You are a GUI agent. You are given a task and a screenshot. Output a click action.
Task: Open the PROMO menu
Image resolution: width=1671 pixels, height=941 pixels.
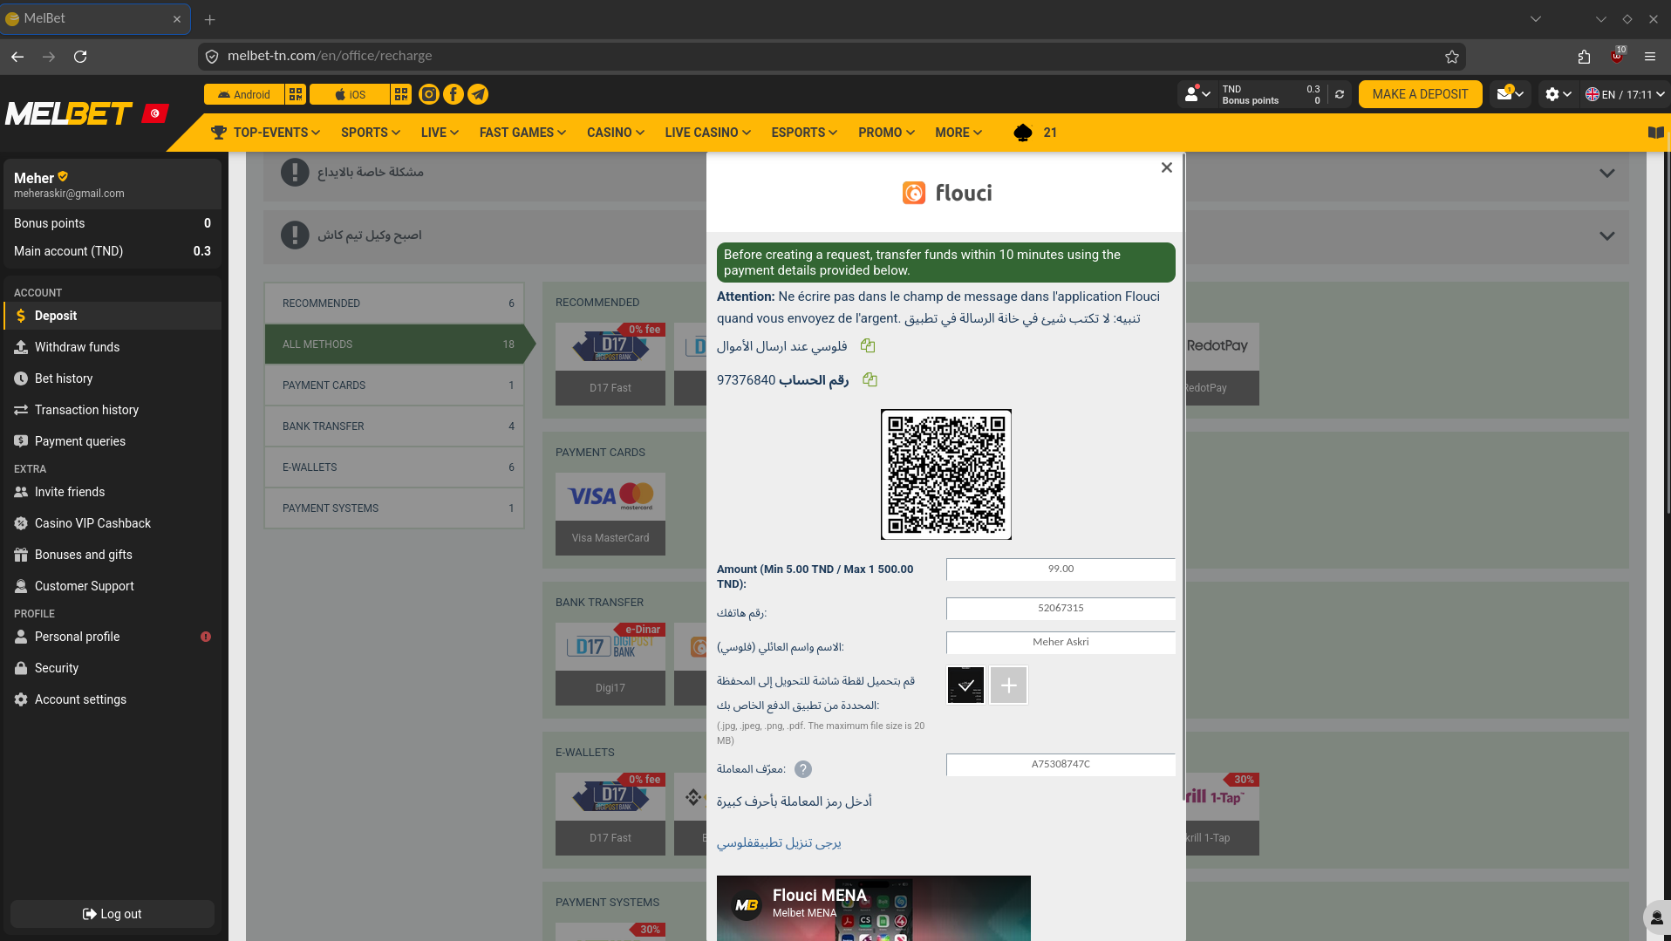[x=887, y=133]
